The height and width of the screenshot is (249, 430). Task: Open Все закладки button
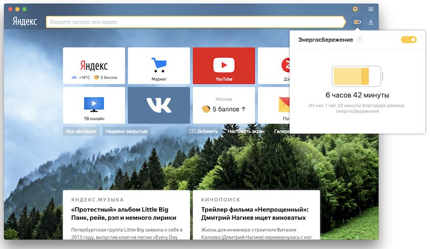coord(81,131)
